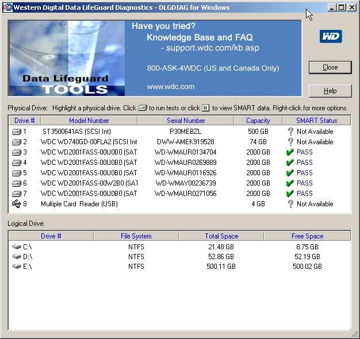
Task: Click the D:\ logical drive icon
Action: [x=17, y=256]
